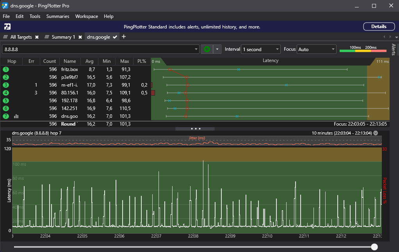Viewport: 399px width, 252px height.
Task: Click the Focus: 22:03:05 - 22:13:05 label
Action: coord(360,124)
